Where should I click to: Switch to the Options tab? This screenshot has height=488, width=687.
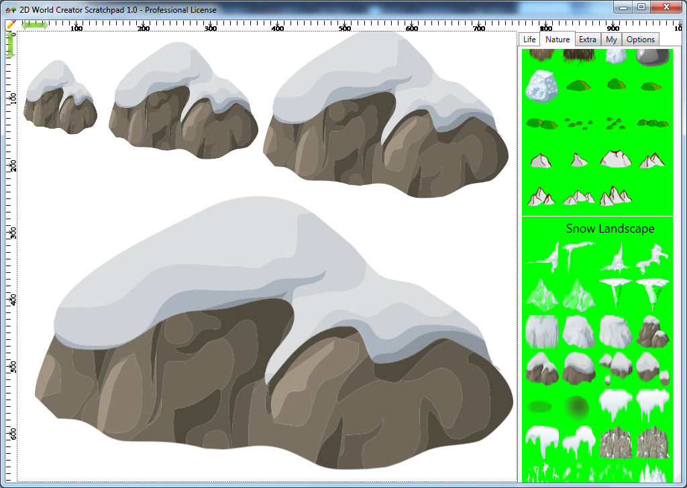[x=640, y=40]
